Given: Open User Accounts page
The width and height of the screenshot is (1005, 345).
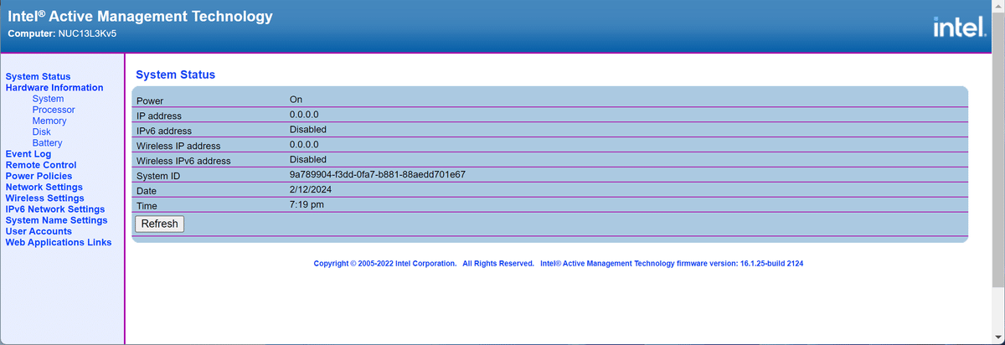Looking at the screenshot, I should [39, 230].
